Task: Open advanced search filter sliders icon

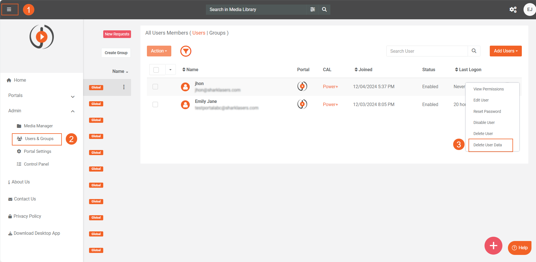Action: pos(313,10)
